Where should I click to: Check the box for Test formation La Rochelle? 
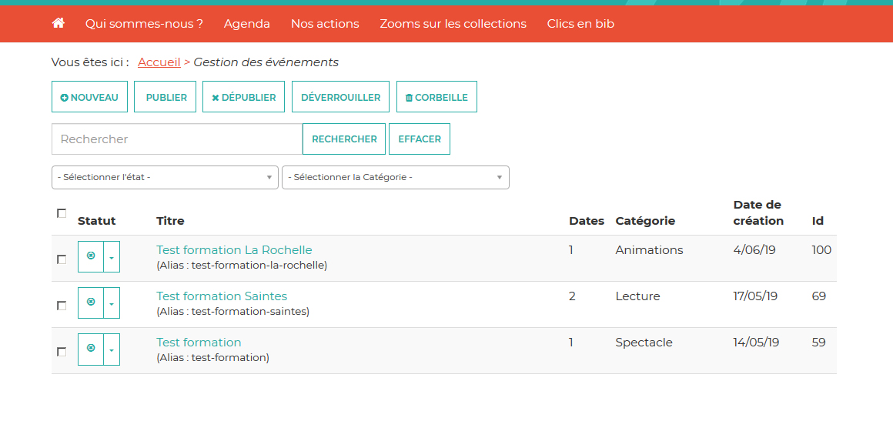pos(62,259)
